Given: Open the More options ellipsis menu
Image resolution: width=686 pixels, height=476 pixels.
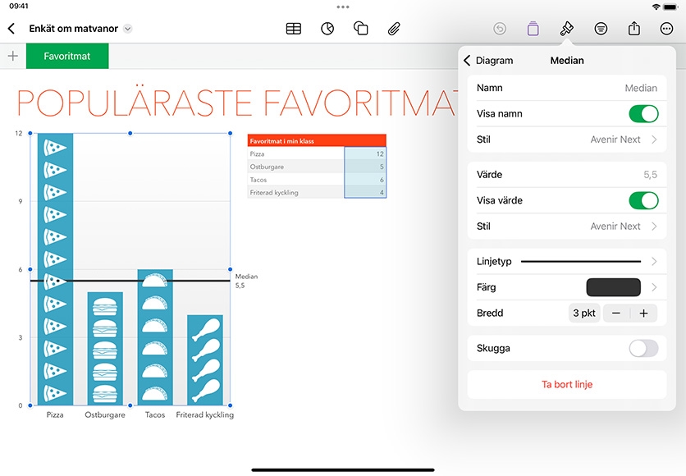Looking at the screenshot, I should (x=666, y=29).
